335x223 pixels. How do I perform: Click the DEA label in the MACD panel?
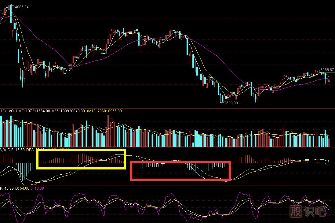pos(31,150)
